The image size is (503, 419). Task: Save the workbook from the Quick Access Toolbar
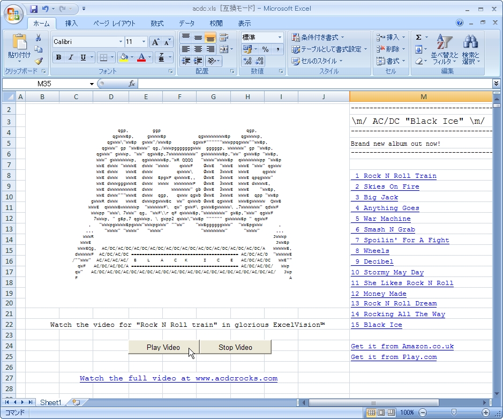[34, 9]
